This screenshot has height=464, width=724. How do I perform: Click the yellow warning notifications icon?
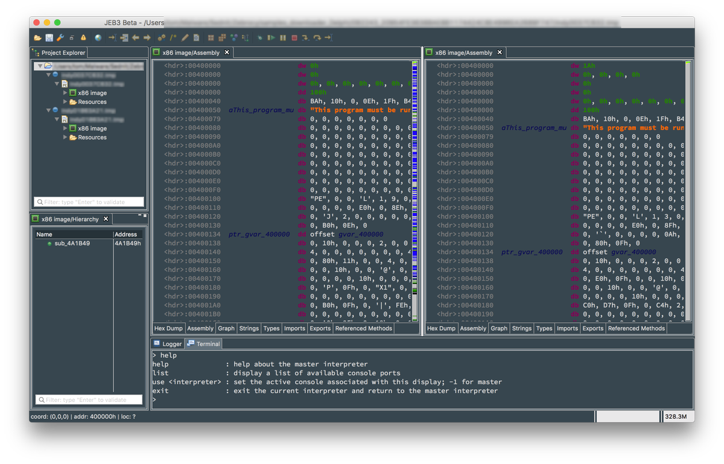83,37
